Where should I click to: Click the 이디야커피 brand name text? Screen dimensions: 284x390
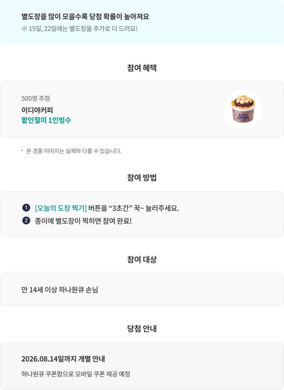pyautogui.click(x=37, y=110)
